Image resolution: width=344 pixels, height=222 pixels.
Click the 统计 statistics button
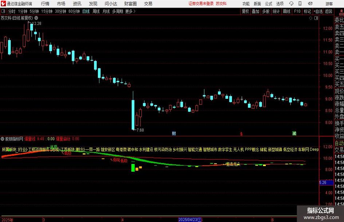(x=276, y=11)
